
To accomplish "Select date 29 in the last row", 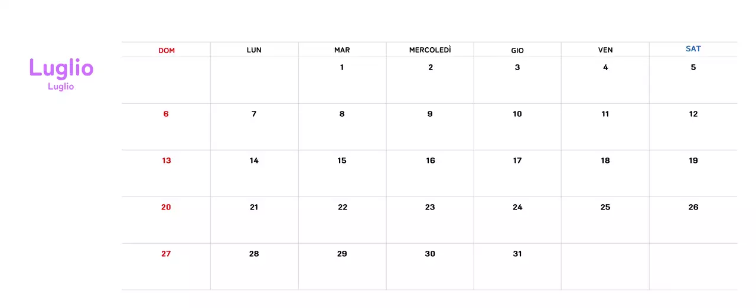I will [x=342, y=254].
